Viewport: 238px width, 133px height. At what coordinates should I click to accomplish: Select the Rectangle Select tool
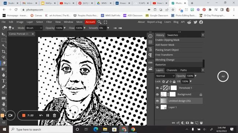3,40
